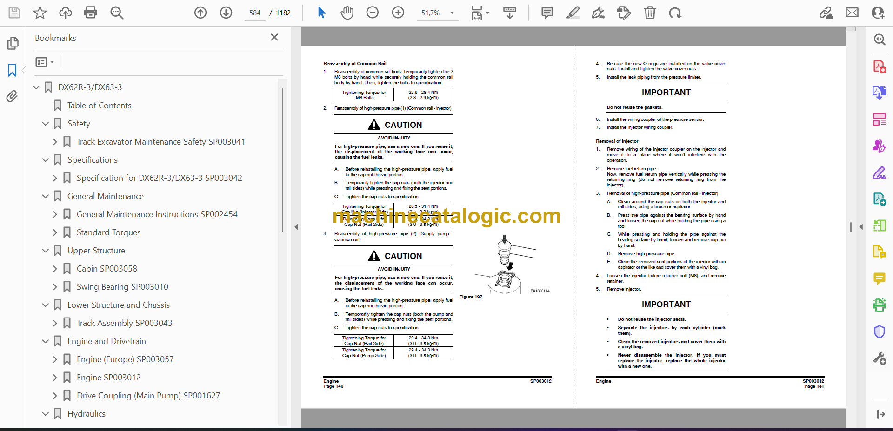This screenshot has width=893, height=431.
Task: Open the Comment tool in right pane
Action: pyautogui.click(x=879, y=278)
